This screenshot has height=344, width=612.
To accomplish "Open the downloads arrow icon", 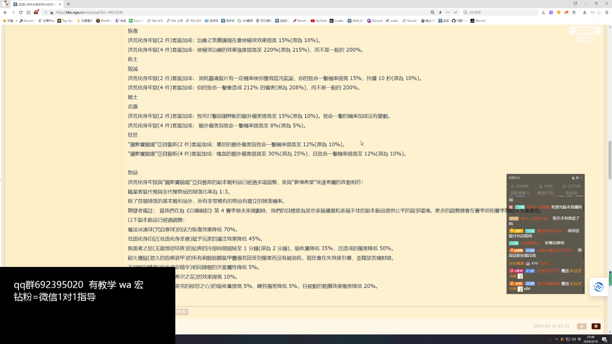I will click(x=585, y=12).
